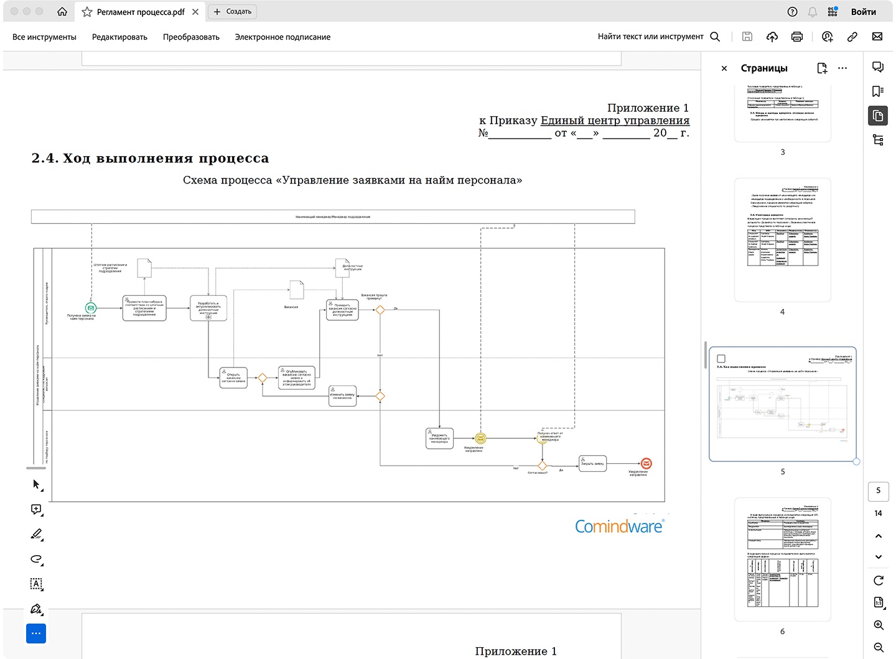Select the freehand draw tool

point(36,559)
